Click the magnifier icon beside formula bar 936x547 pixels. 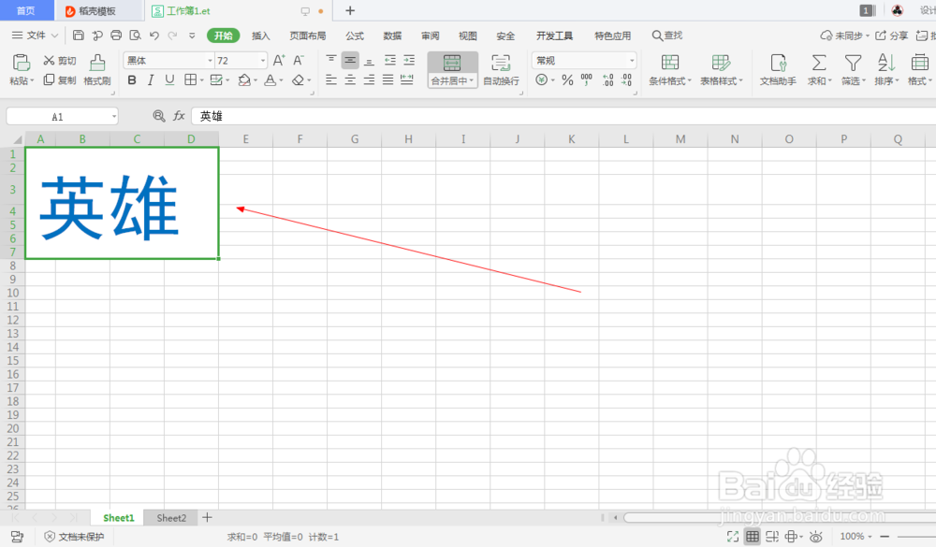[x=159, y=116]
